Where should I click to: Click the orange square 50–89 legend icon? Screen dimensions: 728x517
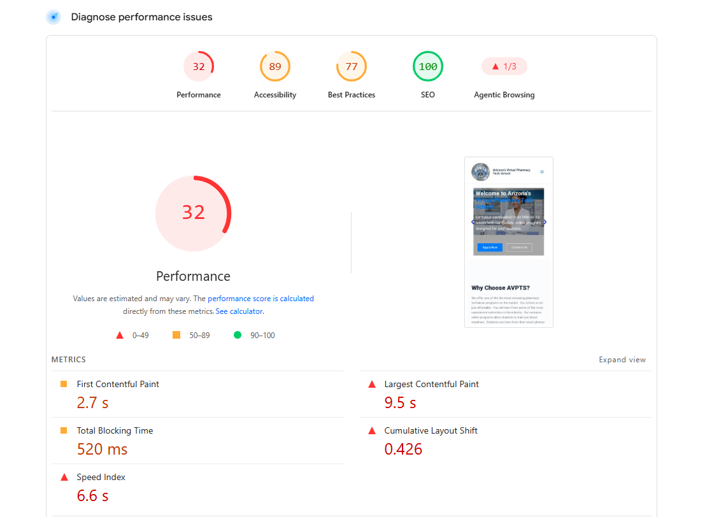pyautogui.click(x=176, y=335)
